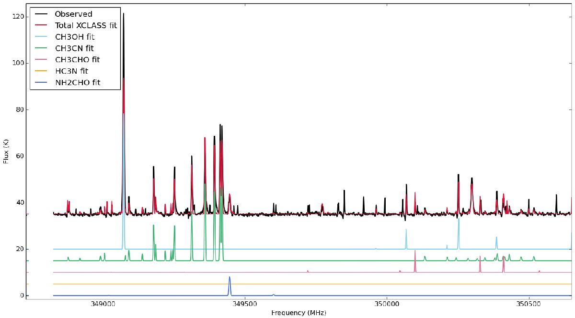Click the 120 y-axis tick label
The height and width of the screenshot is (318, 575).
(x=17, y=16)
